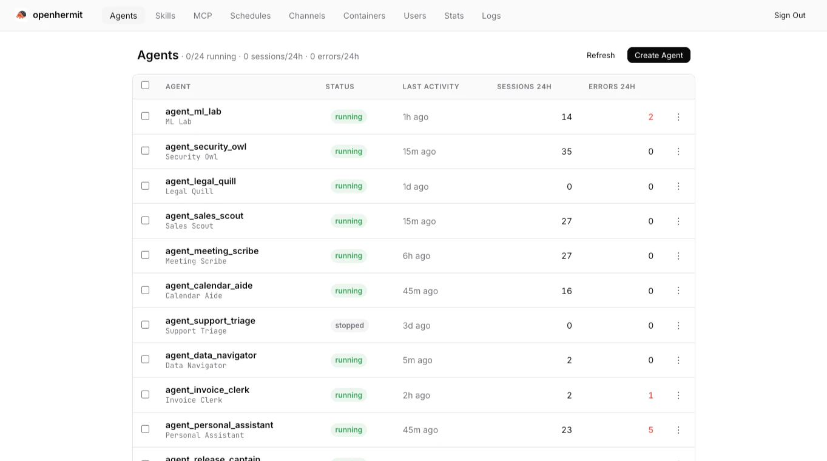Viewport: 827px width, 461px height.
Task: Click the openhermit logo icon
Action: pos(21,15)
